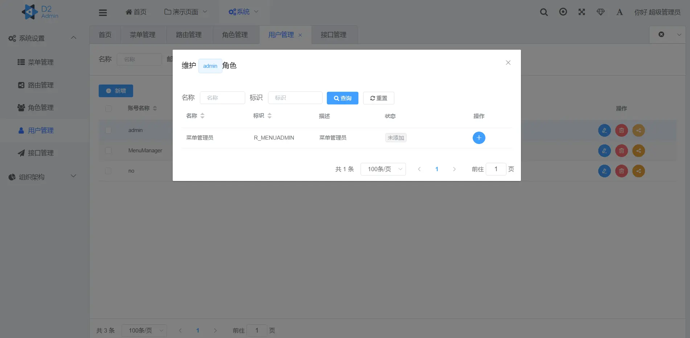Select page 1 in user list pagination
Image resolution: width=690 pixels, height=338 pixels.
[x=198, y=331]
